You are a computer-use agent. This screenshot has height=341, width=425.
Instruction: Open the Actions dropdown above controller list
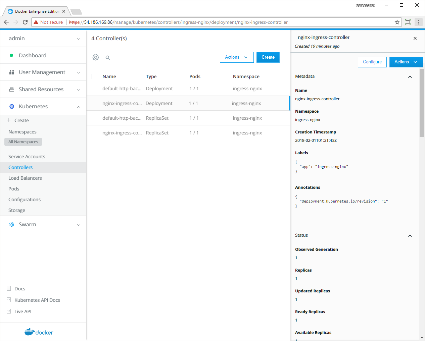pyautogui.click(x=236, y=57)
